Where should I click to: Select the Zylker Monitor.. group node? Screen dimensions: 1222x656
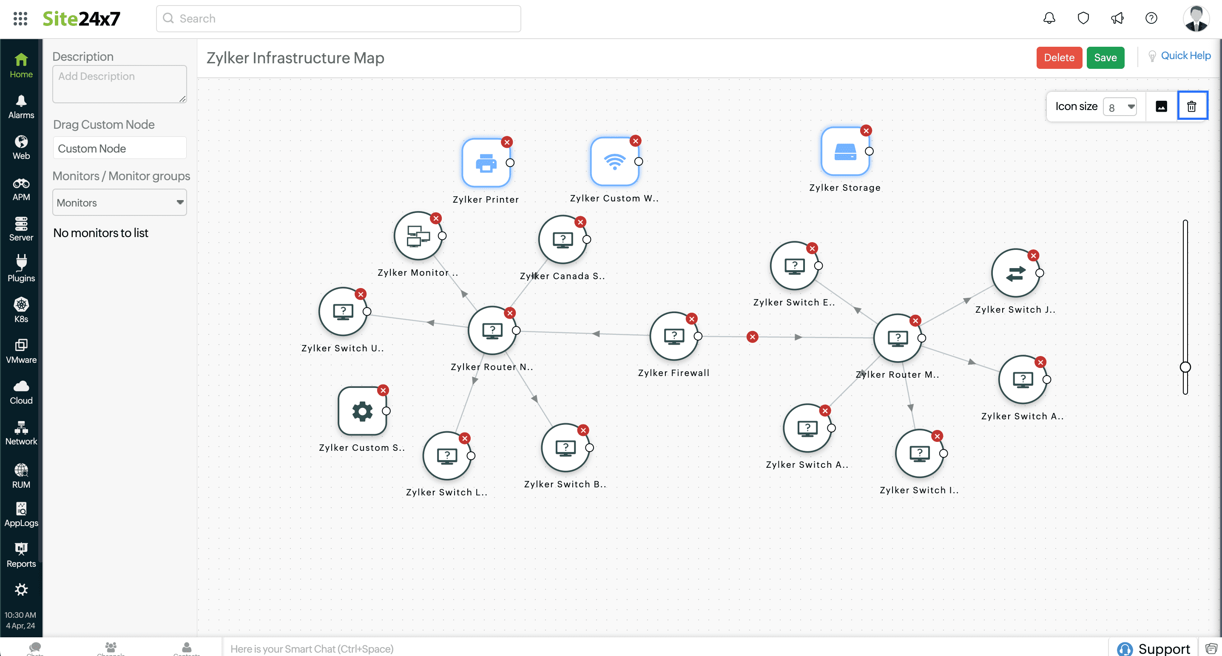pyautogui.click(x=418, y=235)
